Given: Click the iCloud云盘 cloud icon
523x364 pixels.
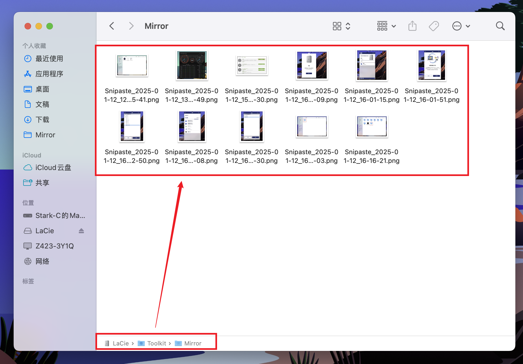Looking at the screenshot, I should (28, 168).
